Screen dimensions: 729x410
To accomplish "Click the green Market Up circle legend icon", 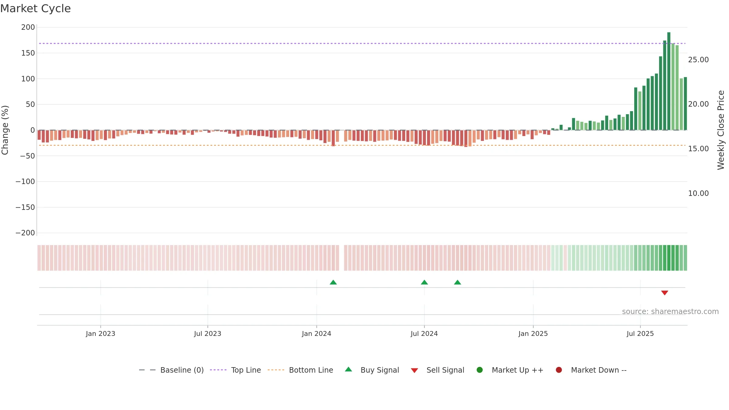I will [x=480, y=370].
